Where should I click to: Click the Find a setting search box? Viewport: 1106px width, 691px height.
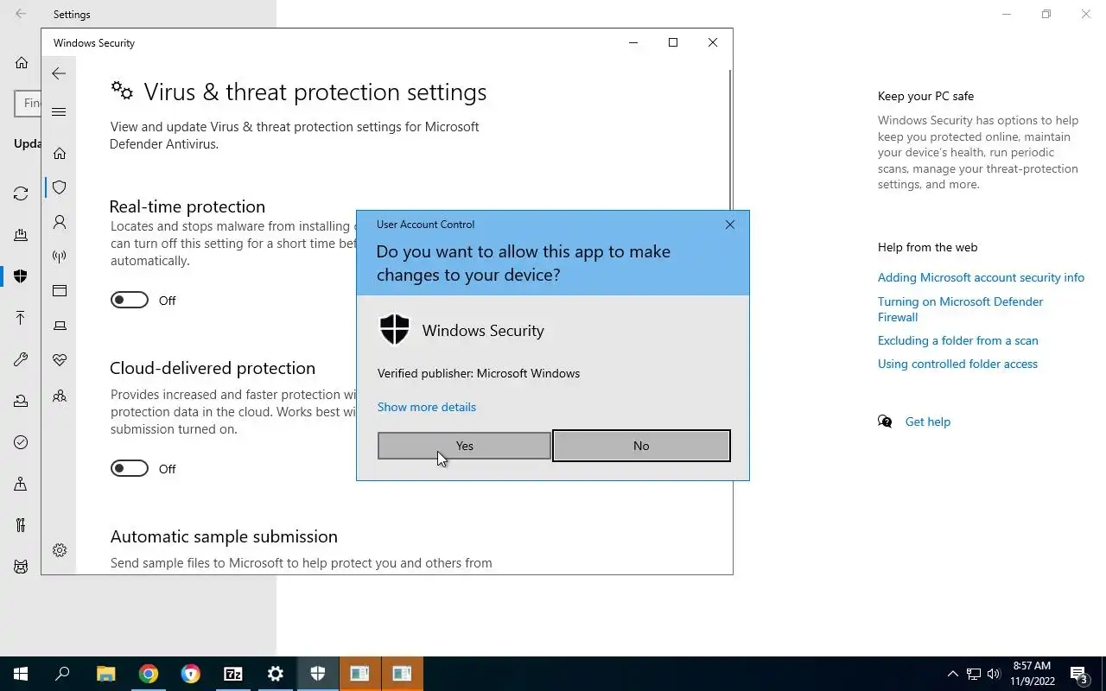pyautogui.click(x=28, y=103)
